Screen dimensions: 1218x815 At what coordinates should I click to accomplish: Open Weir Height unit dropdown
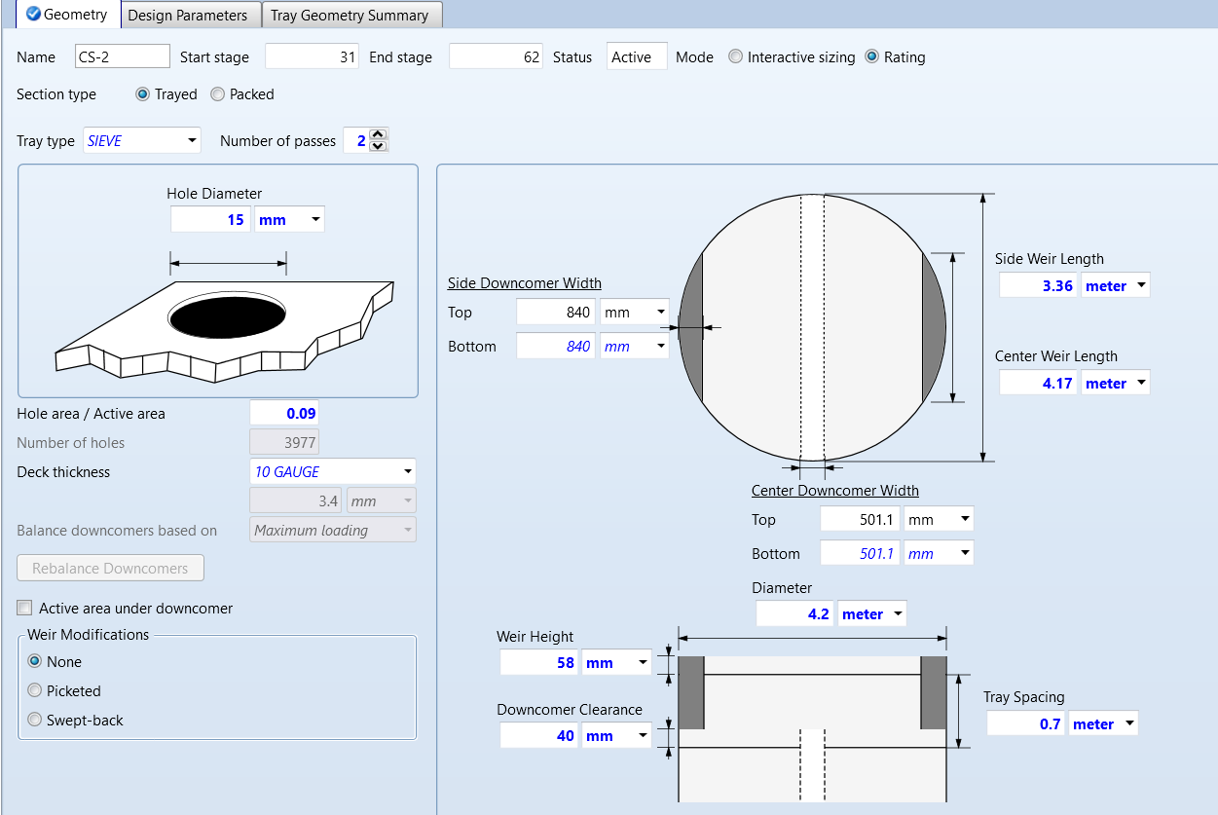(x=616, y=663)
